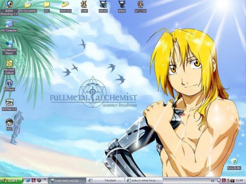Expand the Quick Launch overflow chevron
This screenshot has height=184, width=246.
(45, 179)
